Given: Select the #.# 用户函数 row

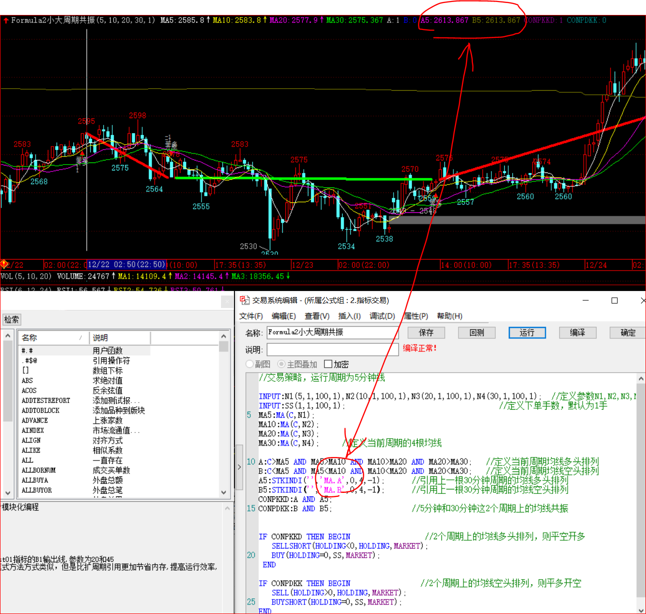Looking at the screenshot, I should (x=84, y=350).
